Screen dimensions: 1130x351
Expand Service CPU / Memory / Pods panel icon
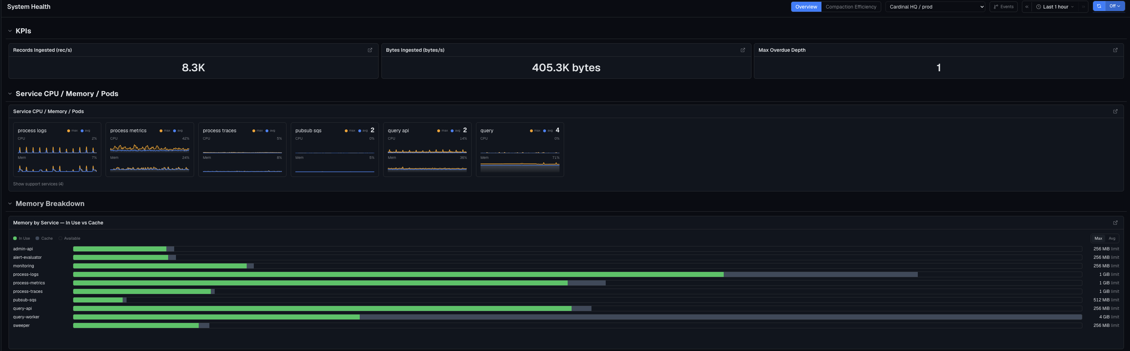1115,111
